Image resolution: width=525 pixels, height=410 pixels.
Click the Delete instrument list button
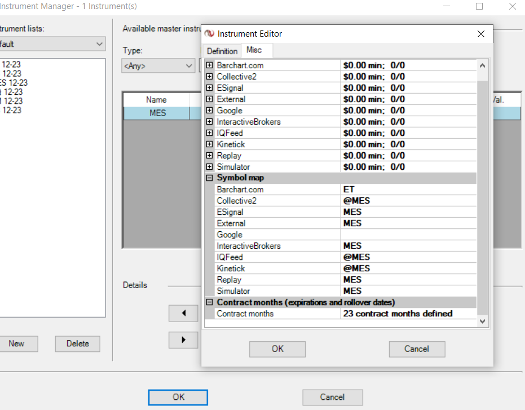78,343
